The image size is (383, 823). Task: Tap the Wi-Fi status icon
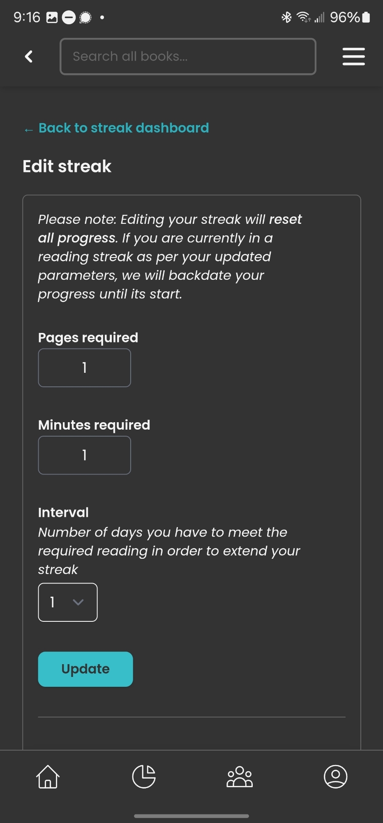click(304, 17)
